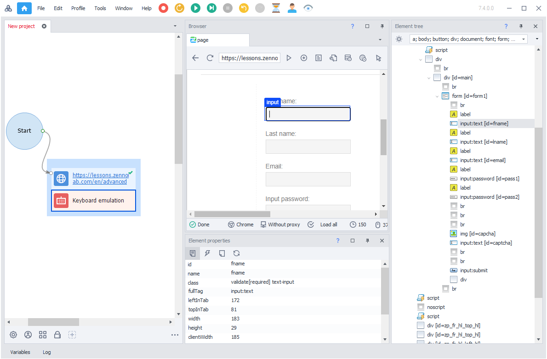Toggle the lock icon below project canvas
This screenshot has width=547, height=359.
coord(57,335)
